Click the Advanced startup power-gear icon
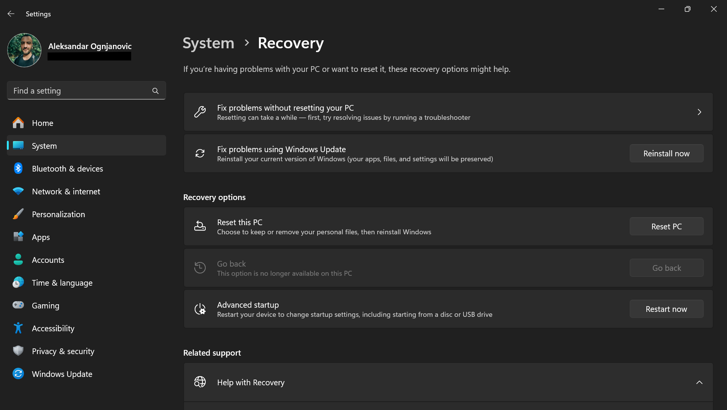The image size is (727, 410). click(200, 309)
